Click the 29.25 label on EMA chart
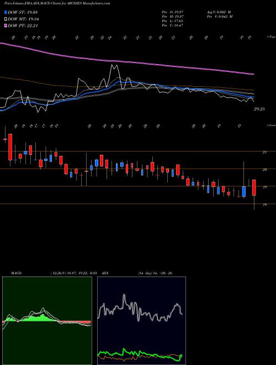Viewport: 276px width, 365px height. click(x=259, y=109)
